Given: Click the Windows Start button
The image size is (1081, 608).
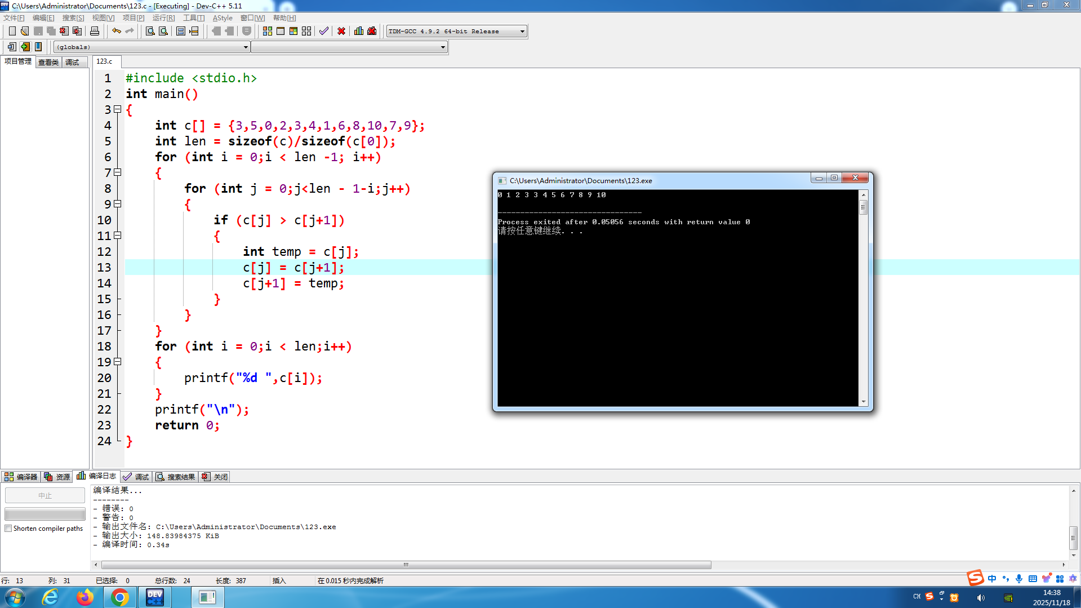Looking at the screenshot, I should click(x=15, y=597).
